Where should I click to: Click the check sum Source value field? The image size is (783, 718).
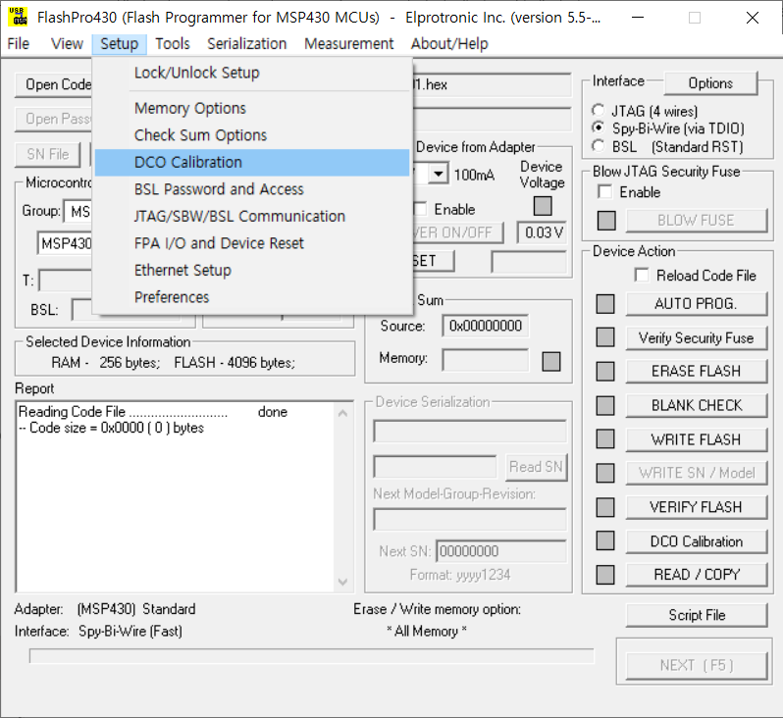coord(485,326)
